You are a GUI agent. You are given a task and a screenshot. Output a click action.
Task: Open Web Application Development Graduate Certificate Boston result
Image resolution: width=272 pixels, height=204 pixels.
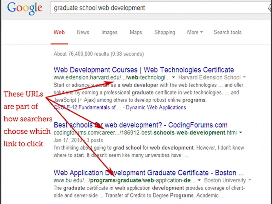pyautogui.click(x=149, y=173)
